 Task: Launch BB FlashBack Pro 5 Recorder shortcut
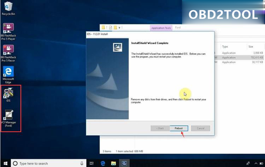pyautogui.click(x=8, y=53)
